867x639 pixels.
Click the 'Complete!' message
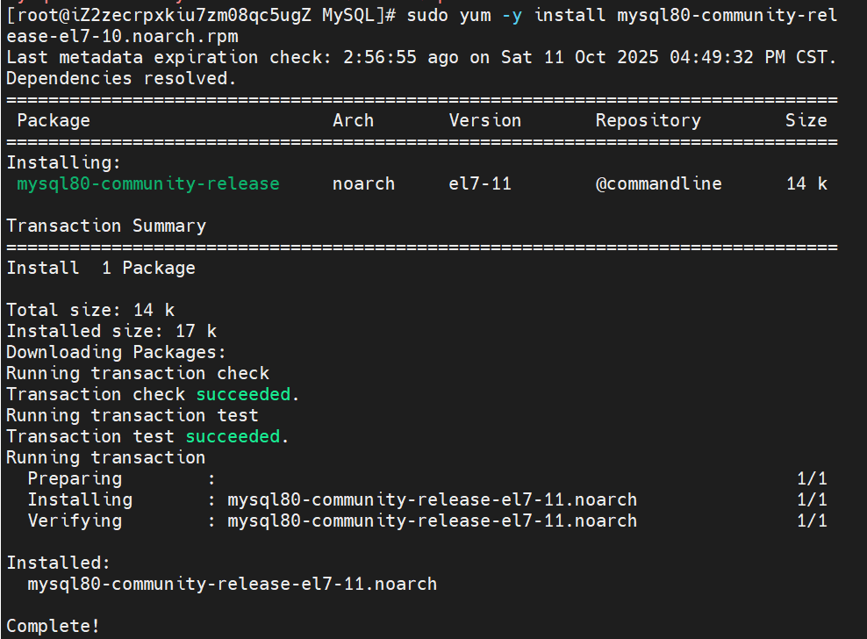[x=53, y=626]
